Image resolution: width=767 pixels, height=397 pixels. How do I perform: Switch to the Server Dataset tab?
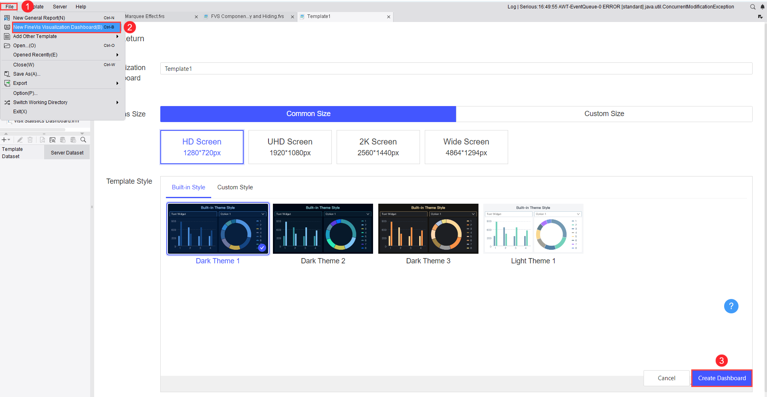point(67,153)
